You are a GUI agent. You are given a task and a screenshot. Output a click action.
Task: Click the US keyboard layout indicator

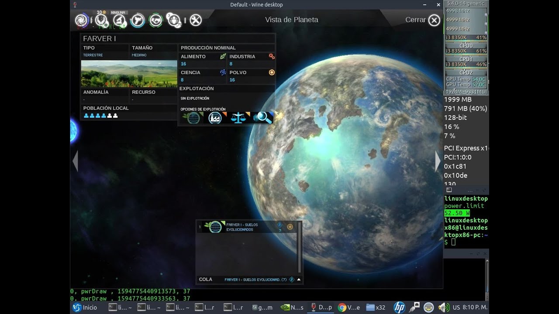pyautogui.click(x=456, y=307)
